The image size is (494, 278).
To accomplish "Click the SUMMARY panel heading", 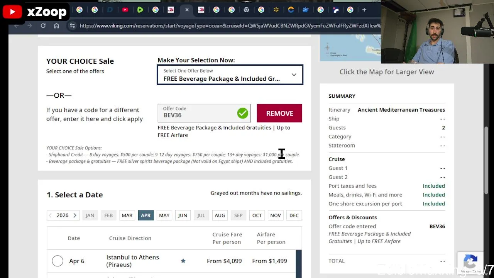I will [x=342, y=96].
